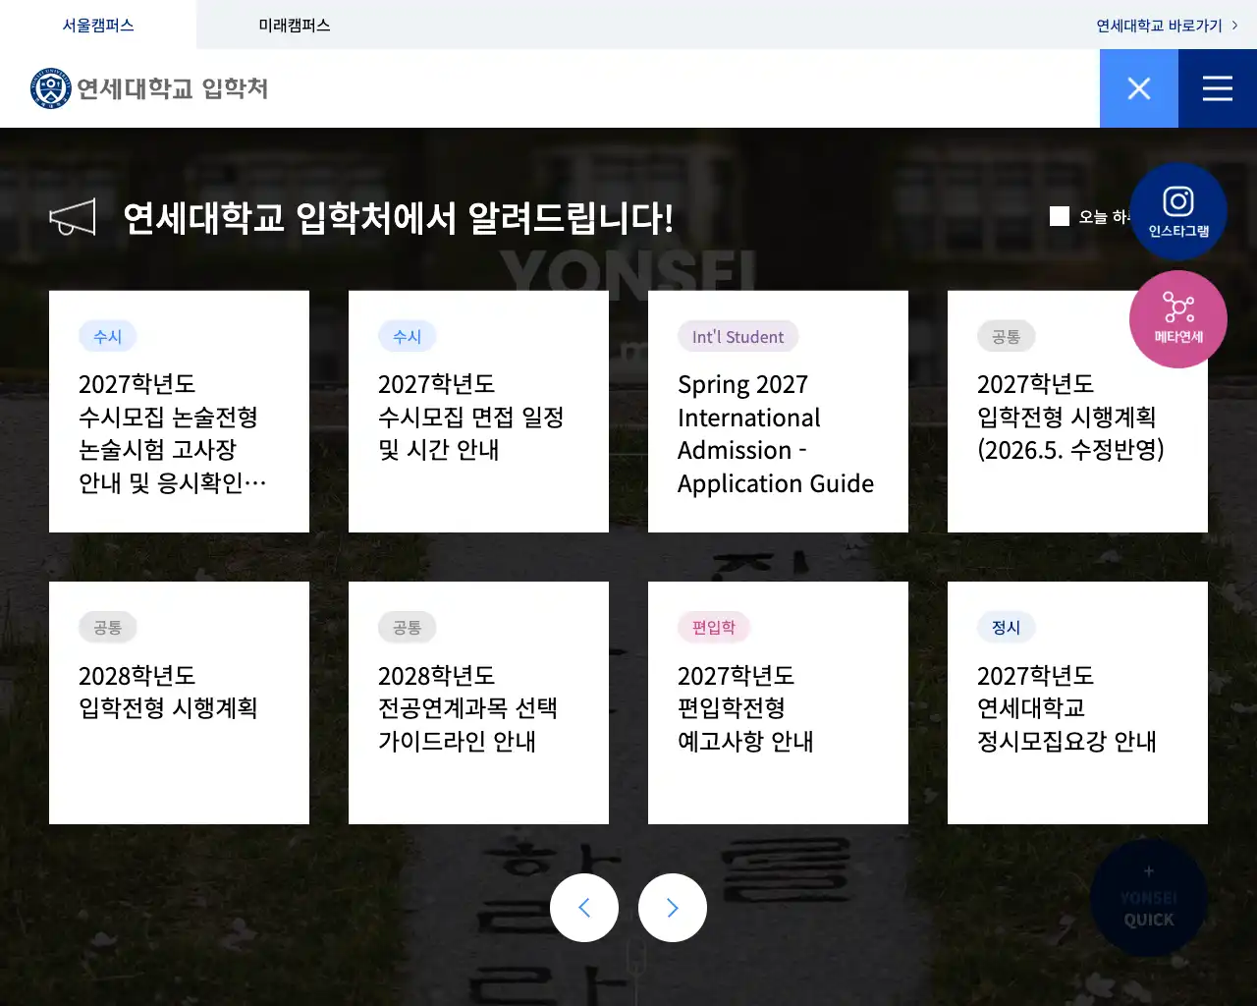
Task: Click the Yonsei admissions logo
Action: point(149,88)
